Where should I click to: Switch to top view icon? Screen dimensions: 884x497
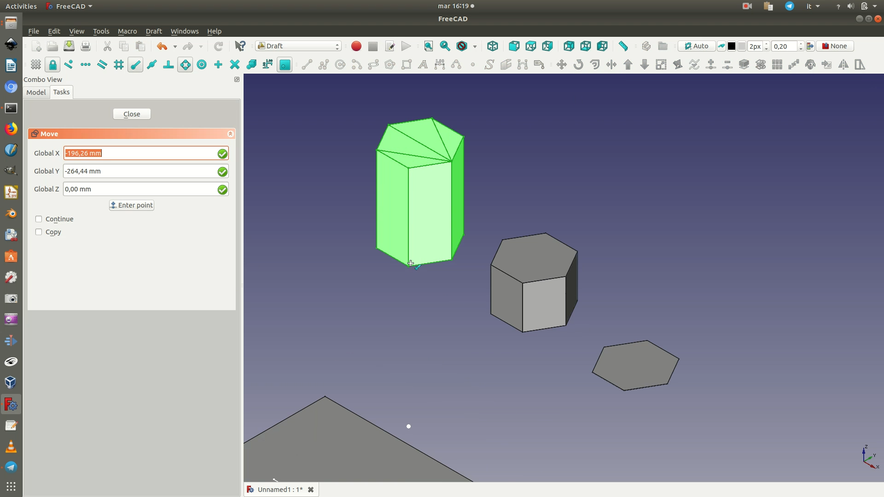click(531, 46)
